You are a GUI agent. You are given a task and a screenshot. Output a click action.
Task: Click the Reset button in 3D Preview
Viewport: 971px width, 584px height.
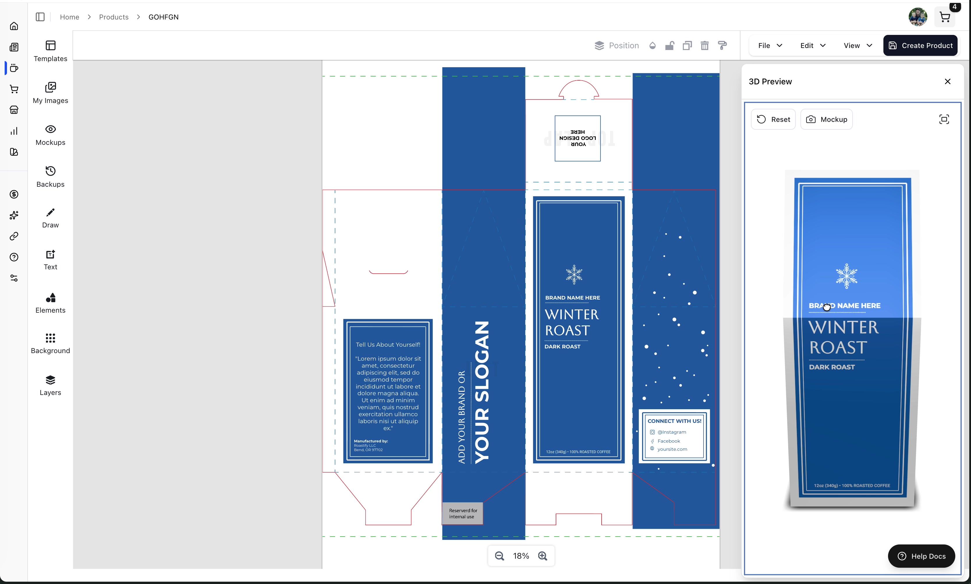pos(773,119)
